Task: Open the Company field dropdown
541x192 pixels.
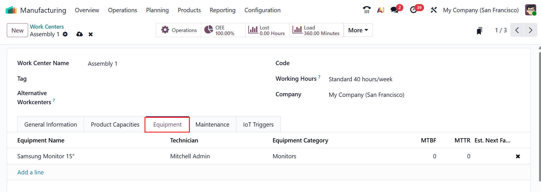Action: click(x=424, y=95)
